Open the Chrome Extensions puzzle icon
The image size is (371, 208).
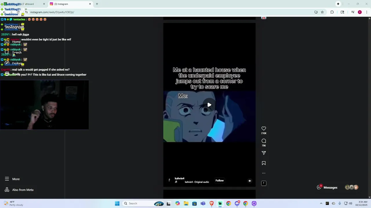(x=332, y=12)
